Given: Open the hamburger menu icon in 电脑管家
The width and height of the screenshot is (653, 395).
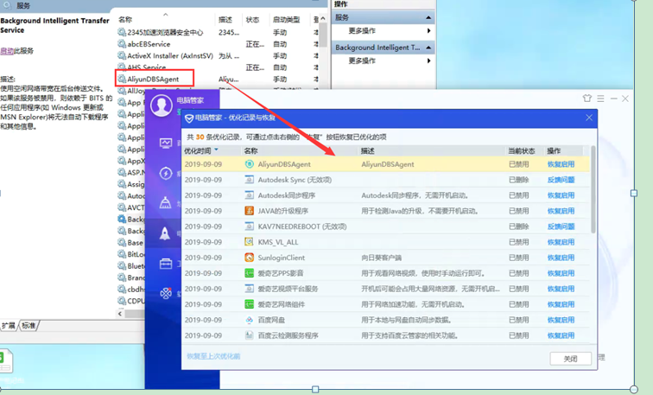Looking at the screenshot, I should 600,99.
